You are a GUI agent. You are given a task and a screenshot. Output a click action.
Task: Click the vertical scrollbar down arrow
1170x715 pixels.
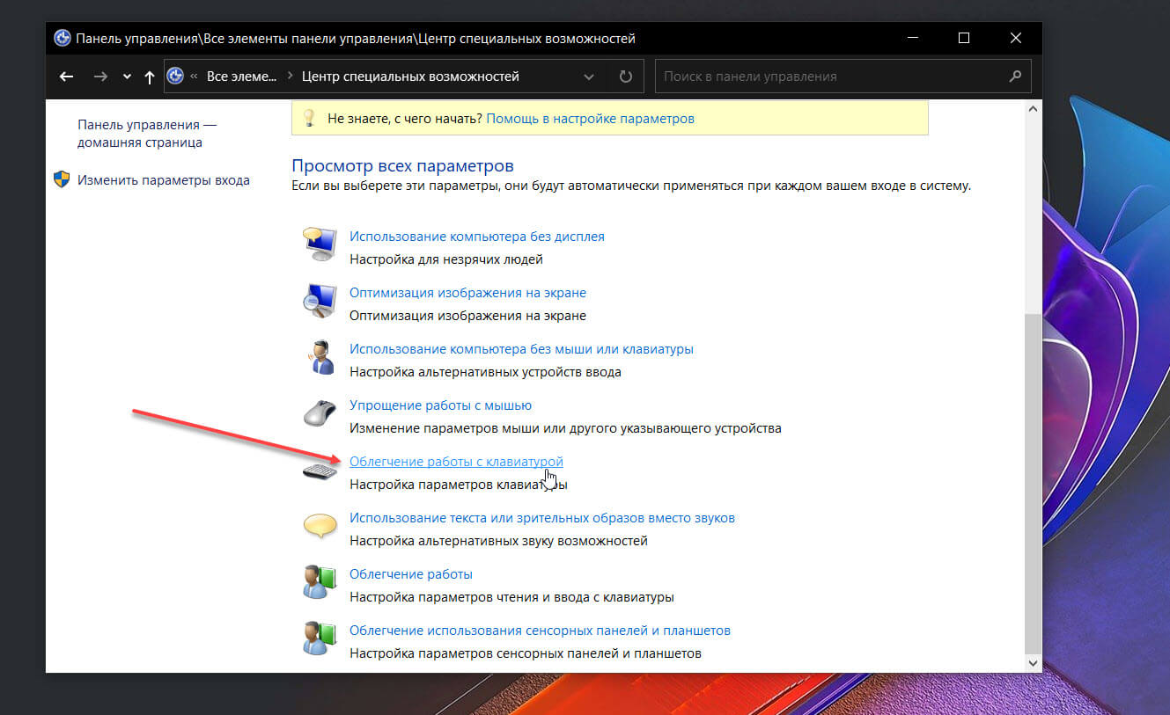[x=1034, y=663]
